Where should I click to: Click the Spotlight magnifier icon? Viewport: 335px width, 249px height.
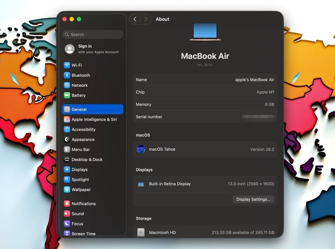point(67,180)
